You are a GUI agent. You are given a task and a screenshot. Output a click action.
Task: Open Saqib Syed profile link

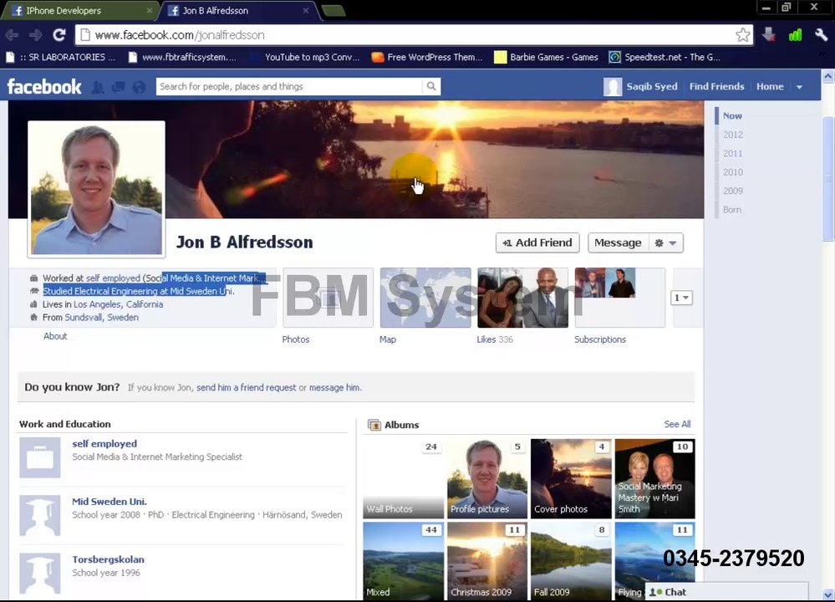click(x=652, y=86)
